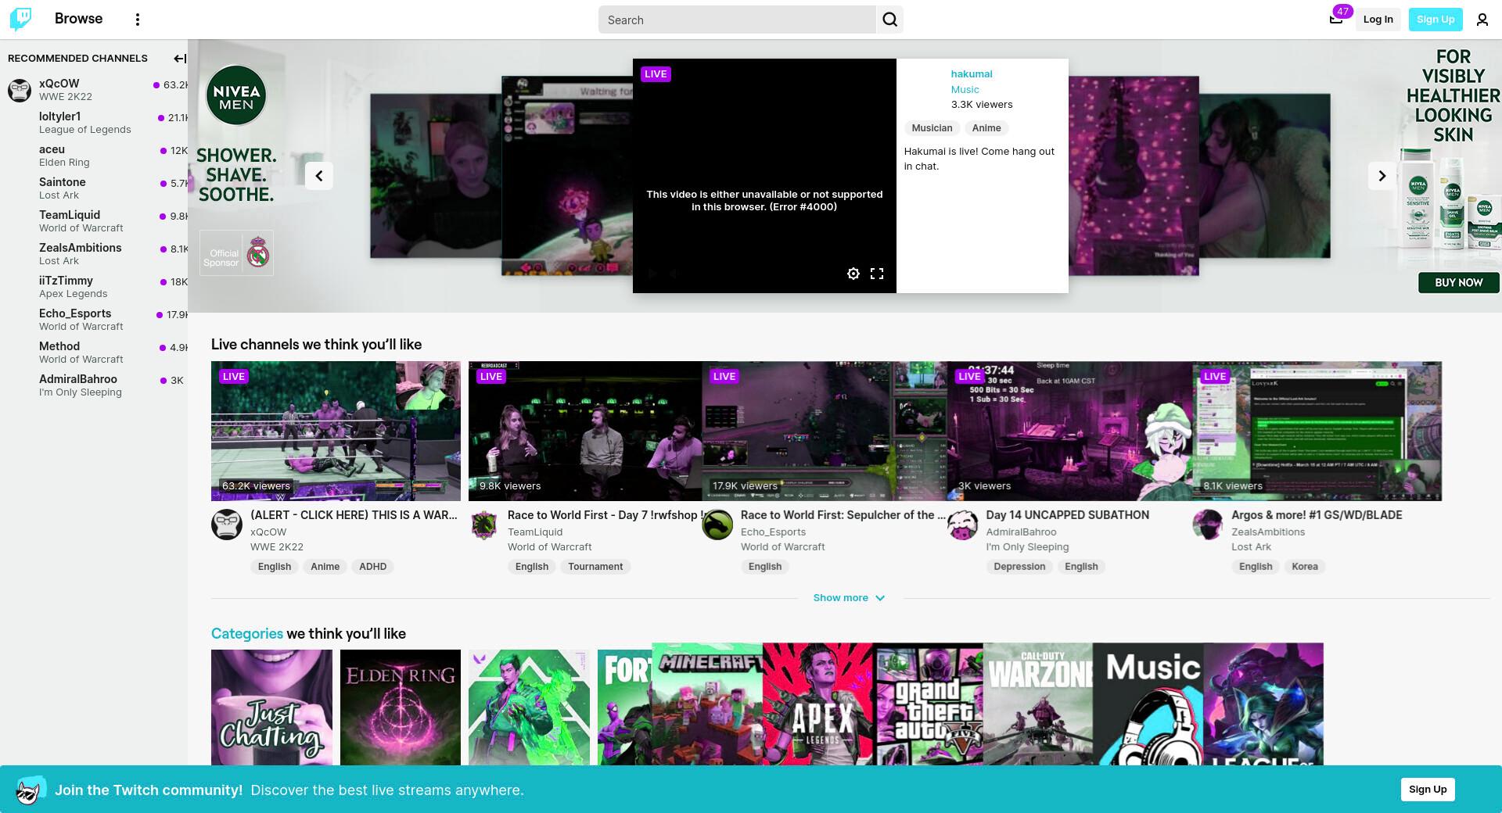Image resolution: width=1502 pixels, height=813 pixels.
Task: Open ZealsAmbitions stream thumbnail with 8.1K viewers
Action: (1317, 431)
